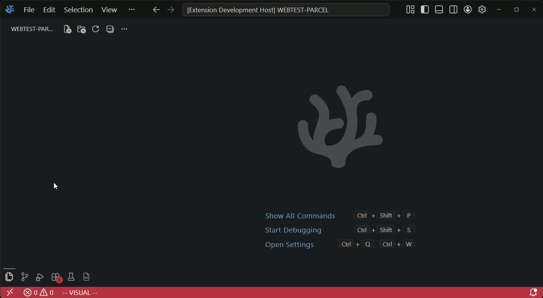This screenshot has height=298, width=543.
Task: Click the remote indicator in status bar
Action: coord(10,293)
